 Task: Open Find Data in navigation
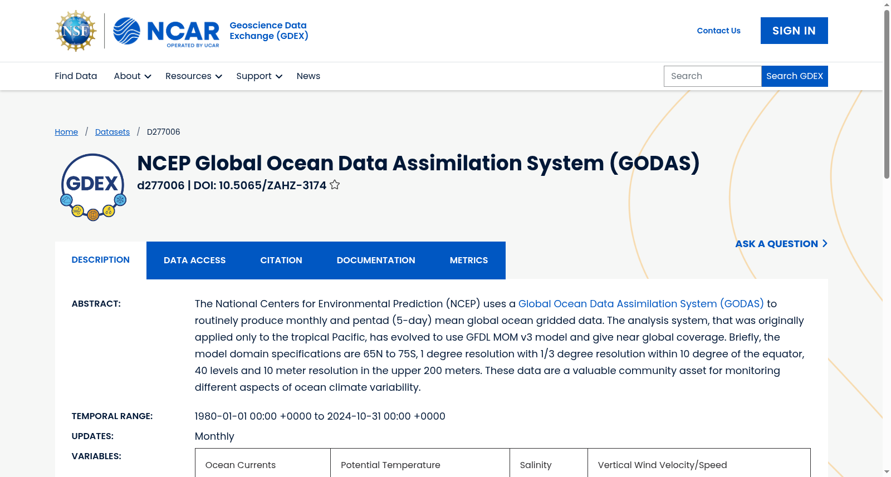coord(76,76)
